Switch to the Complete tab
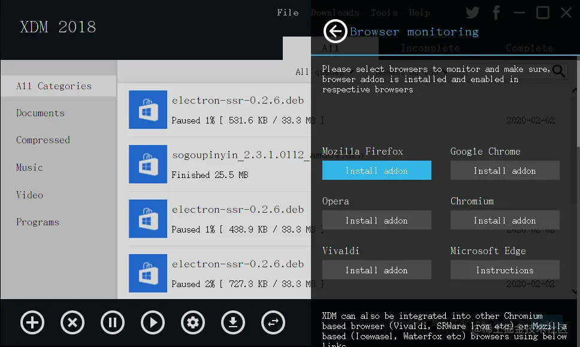This screenshot has height=347, width=580. pos(530,48)
